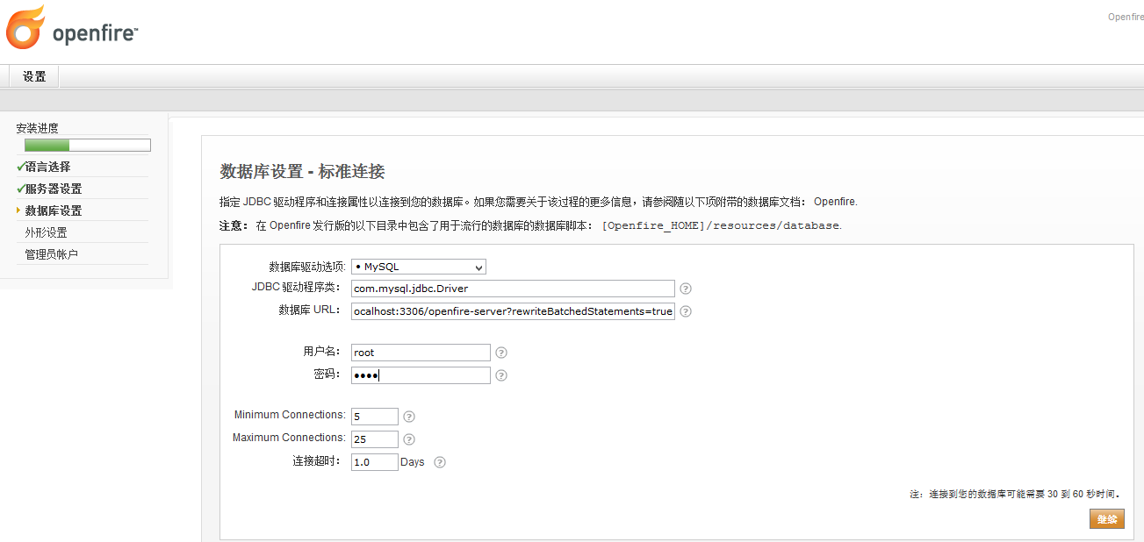
Task: Open the MySQL database driver dropdown
Action: pos(419,267)
